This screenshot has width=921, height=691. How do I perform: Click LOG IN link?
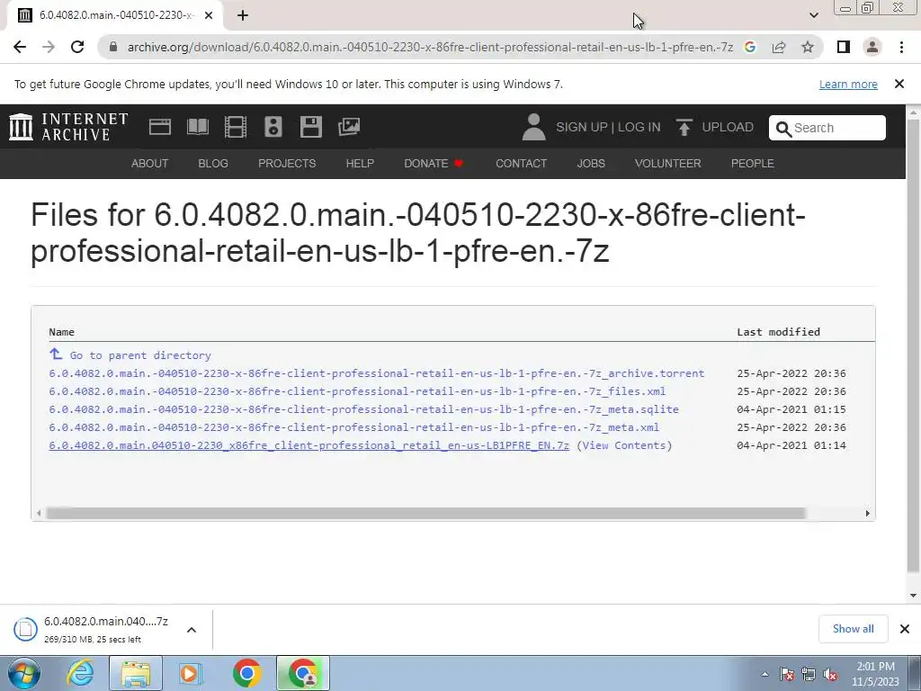coord(639,127)
